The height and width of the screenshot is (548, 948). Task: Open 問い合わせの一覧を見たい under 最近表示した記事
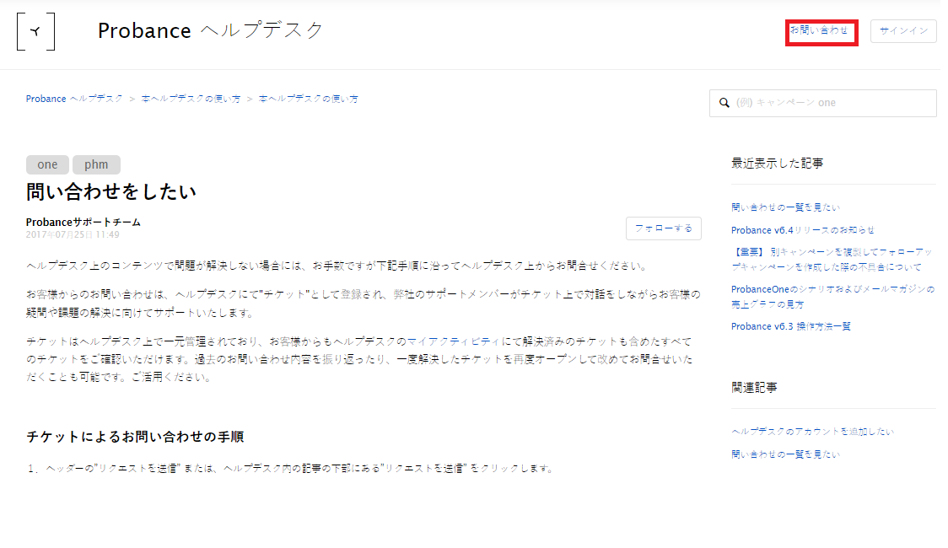785,207
